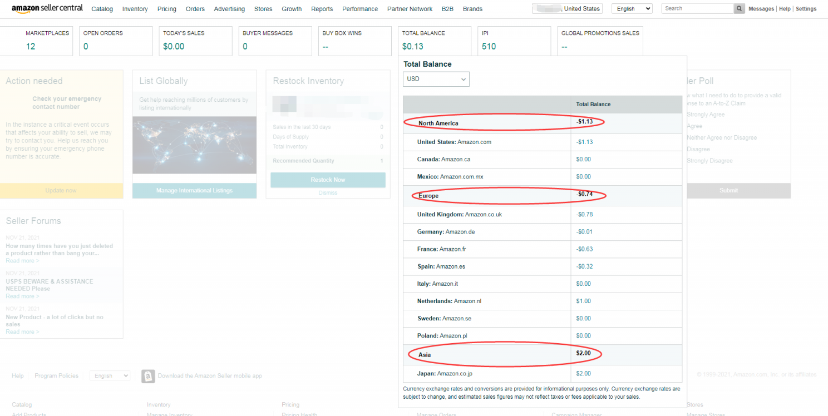The width and height of the screenshot is (828, 416).
Task: Open the Brands menu
Action: [472, 9]
